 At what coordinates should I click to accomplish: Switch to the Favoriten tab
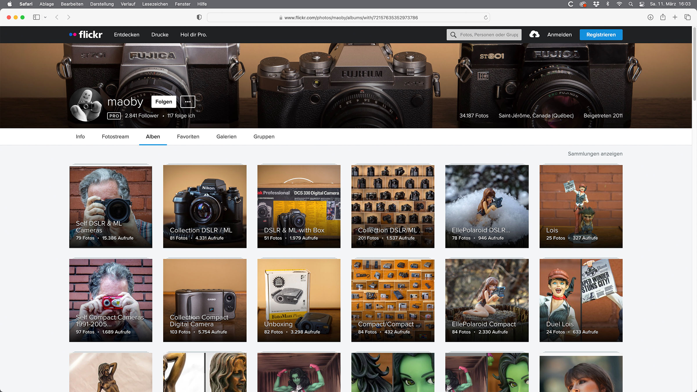[188, 136]
